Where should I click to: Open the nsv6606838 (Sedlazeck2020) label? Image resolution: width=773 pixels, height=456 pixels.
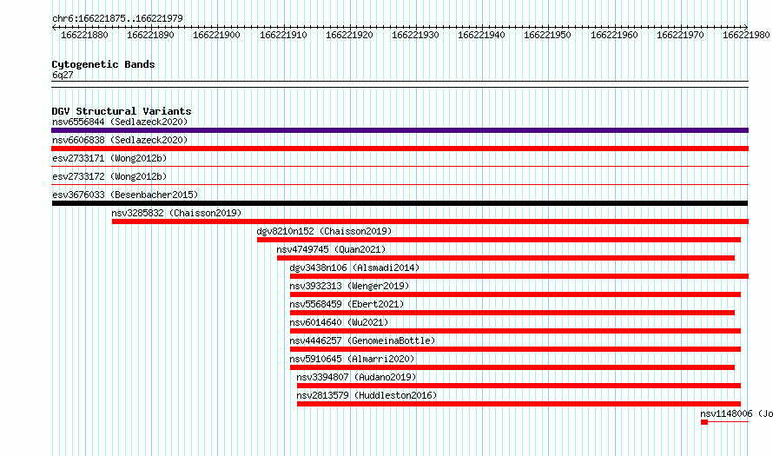(120, 140)
